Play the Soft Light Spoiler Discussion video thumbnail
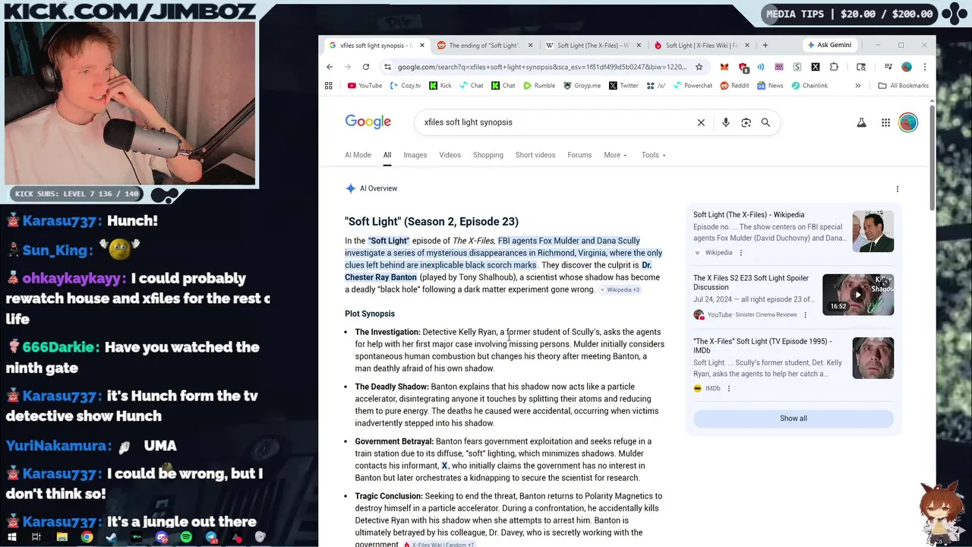The image size is (972, 547). coord(858,295)
